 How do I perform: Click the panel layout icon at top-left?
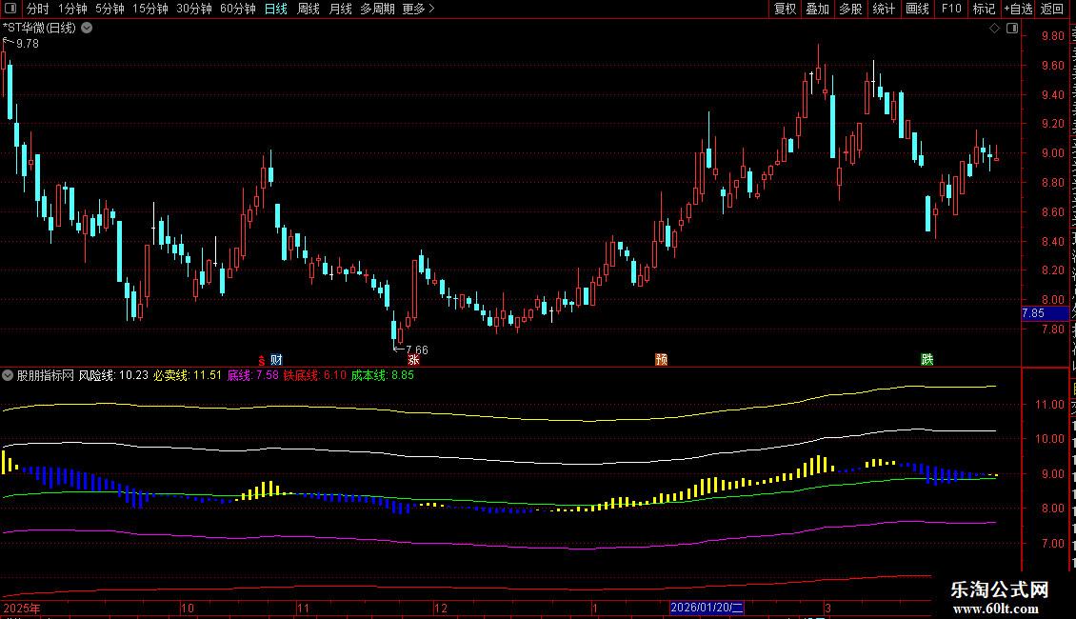[x=10, y=9]
